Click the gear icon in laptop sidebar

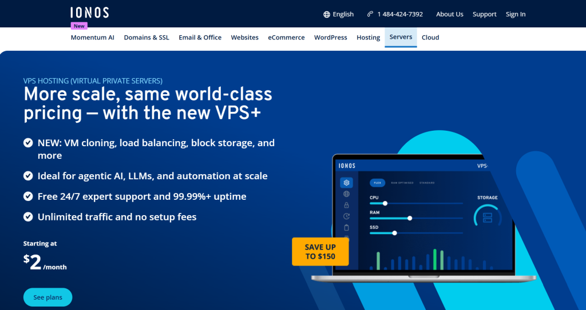tap(346, 183)
